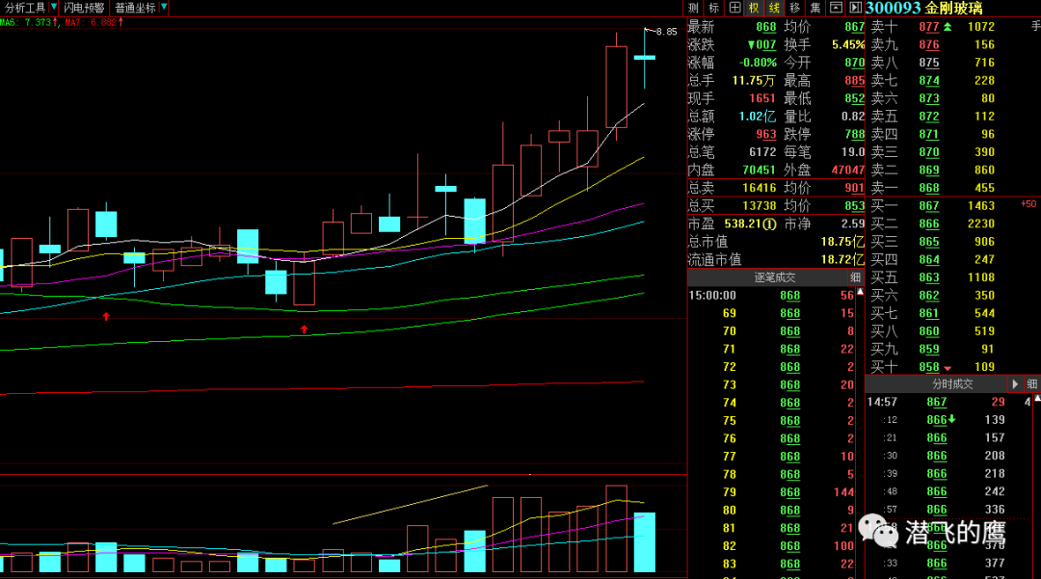Click the grid window layout icon
1041x579 pixels.
coord(734,8)
